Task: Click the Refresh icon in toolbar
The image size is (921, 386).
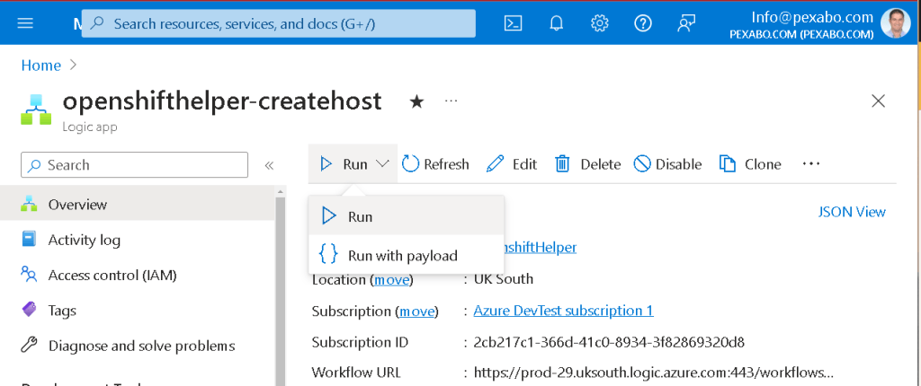Action: (410, 164)
